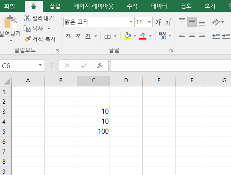Apply cell borders icon
Image resolution: width=231 pixels, height=175 pixels.
(107, 36)
